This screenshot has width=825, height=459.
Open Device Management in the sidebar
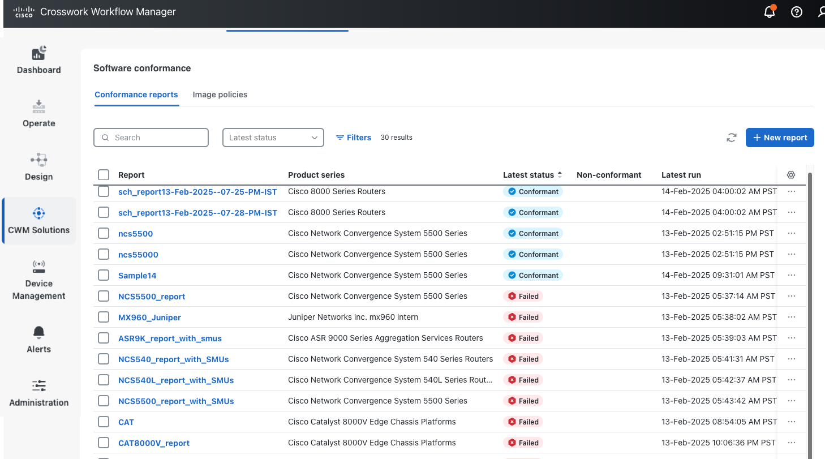38,280
